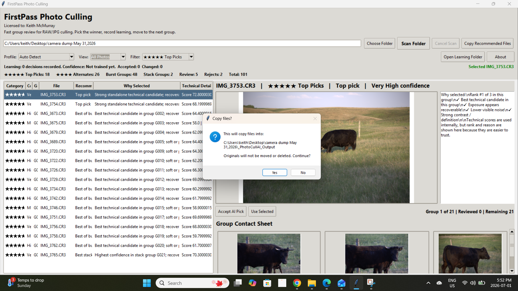Viewport: 518px width, 291px height.
Task: Open Microsoft Edge from the taskbar
Action: [x=327, y=283]
